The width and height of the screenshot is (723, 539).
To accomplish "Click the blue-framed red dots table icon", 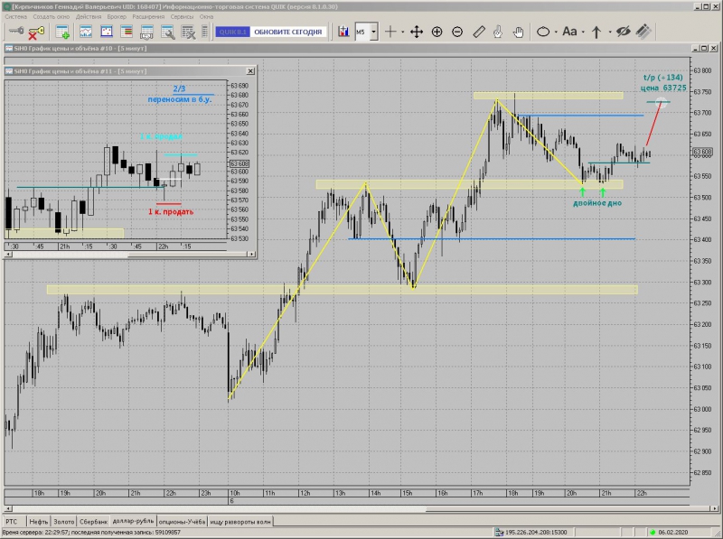I will pos(107,32).
